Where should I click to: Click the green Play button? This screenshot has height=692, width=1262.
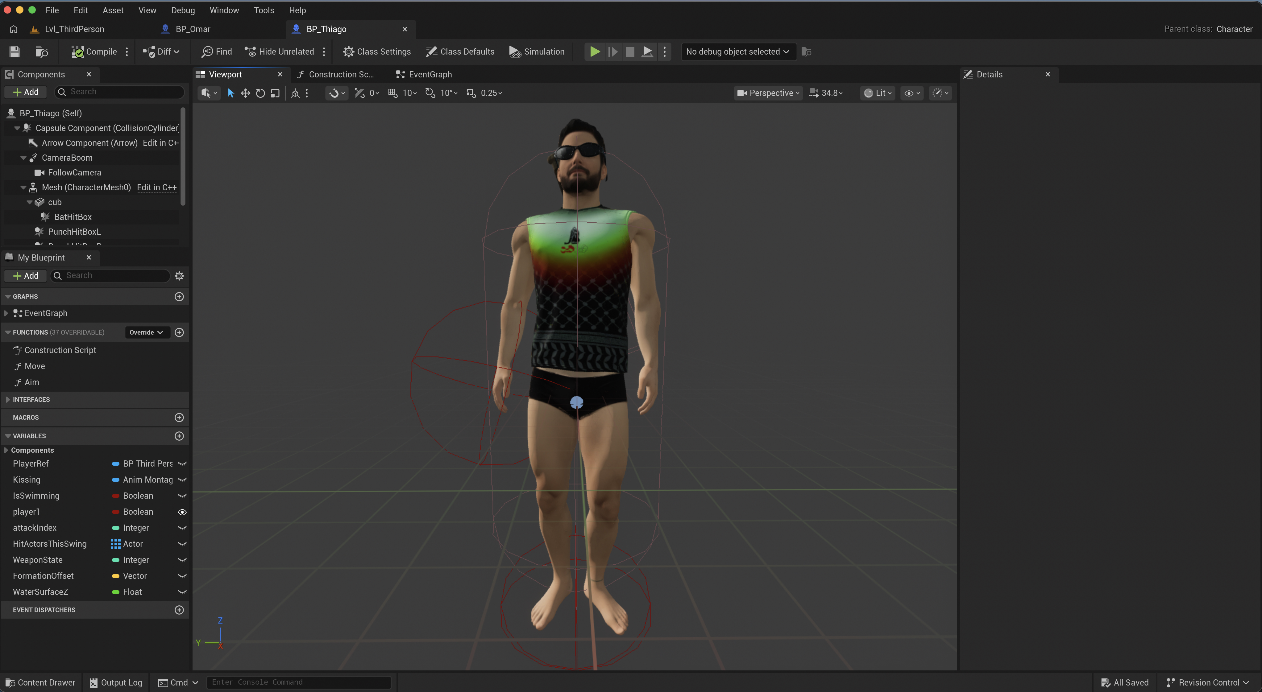point(595,51)
